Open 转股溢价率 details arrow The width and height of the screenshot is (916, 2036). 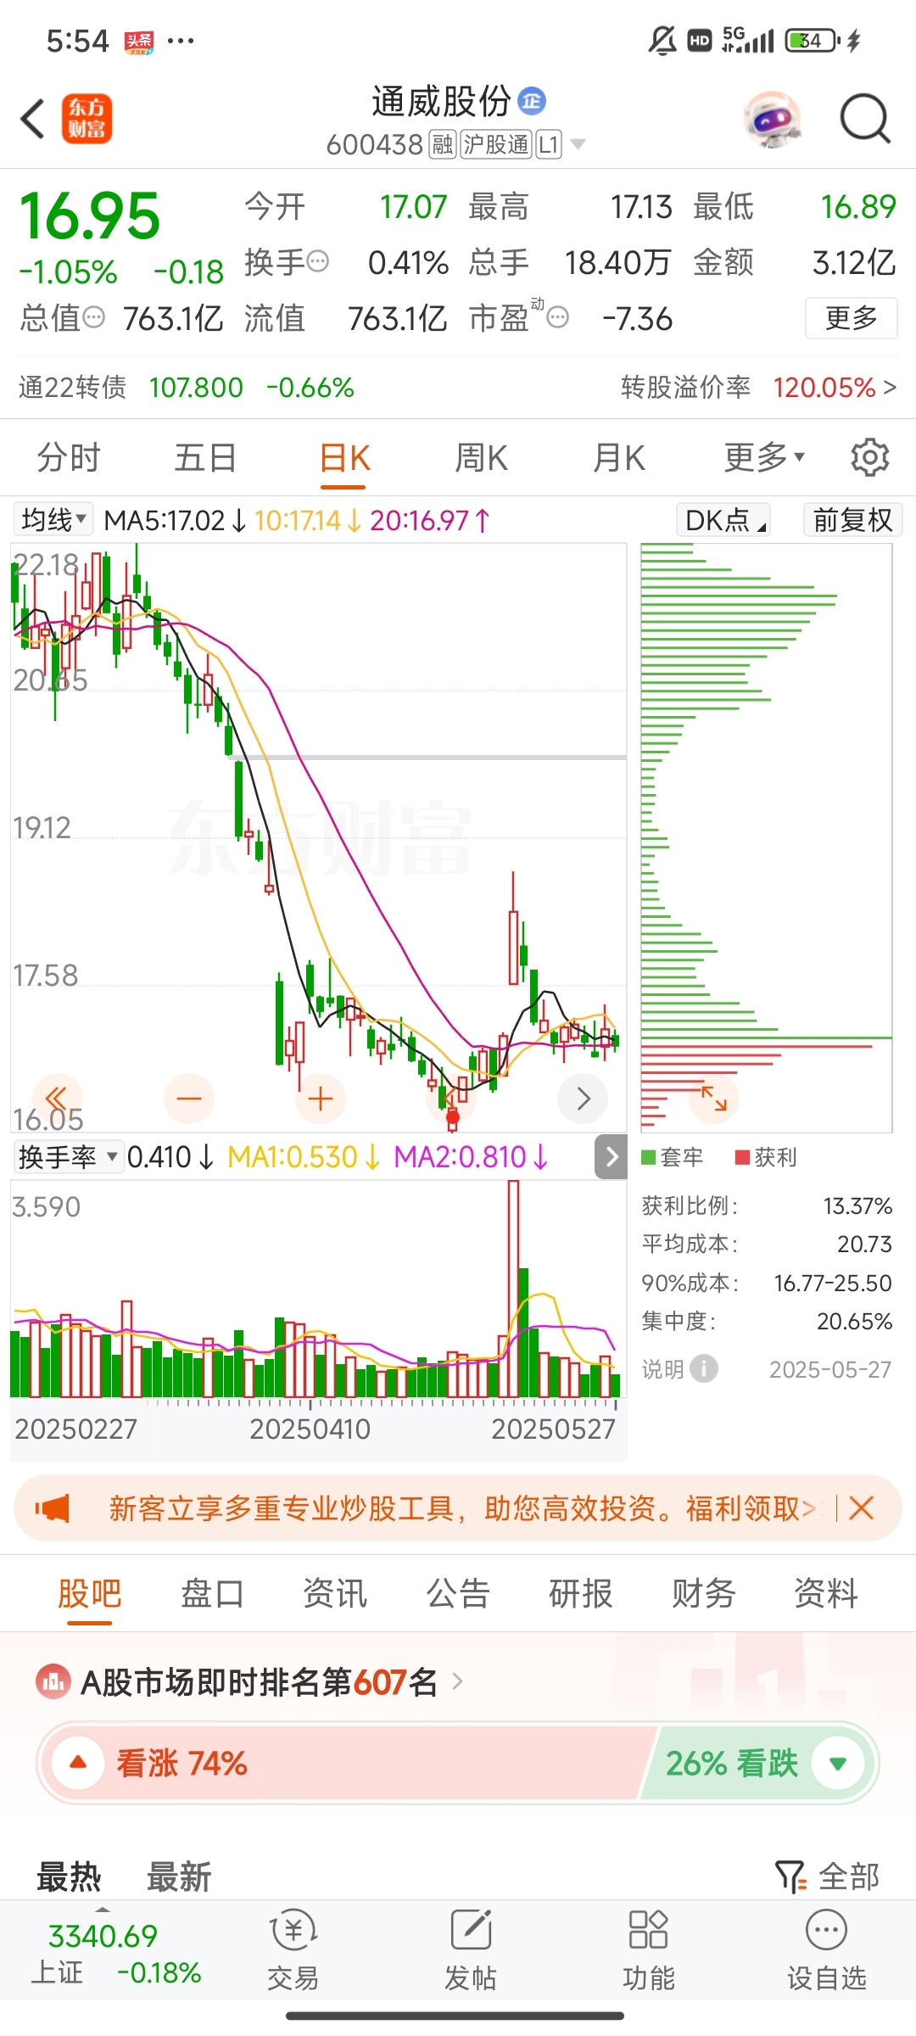tap(890, 388)
